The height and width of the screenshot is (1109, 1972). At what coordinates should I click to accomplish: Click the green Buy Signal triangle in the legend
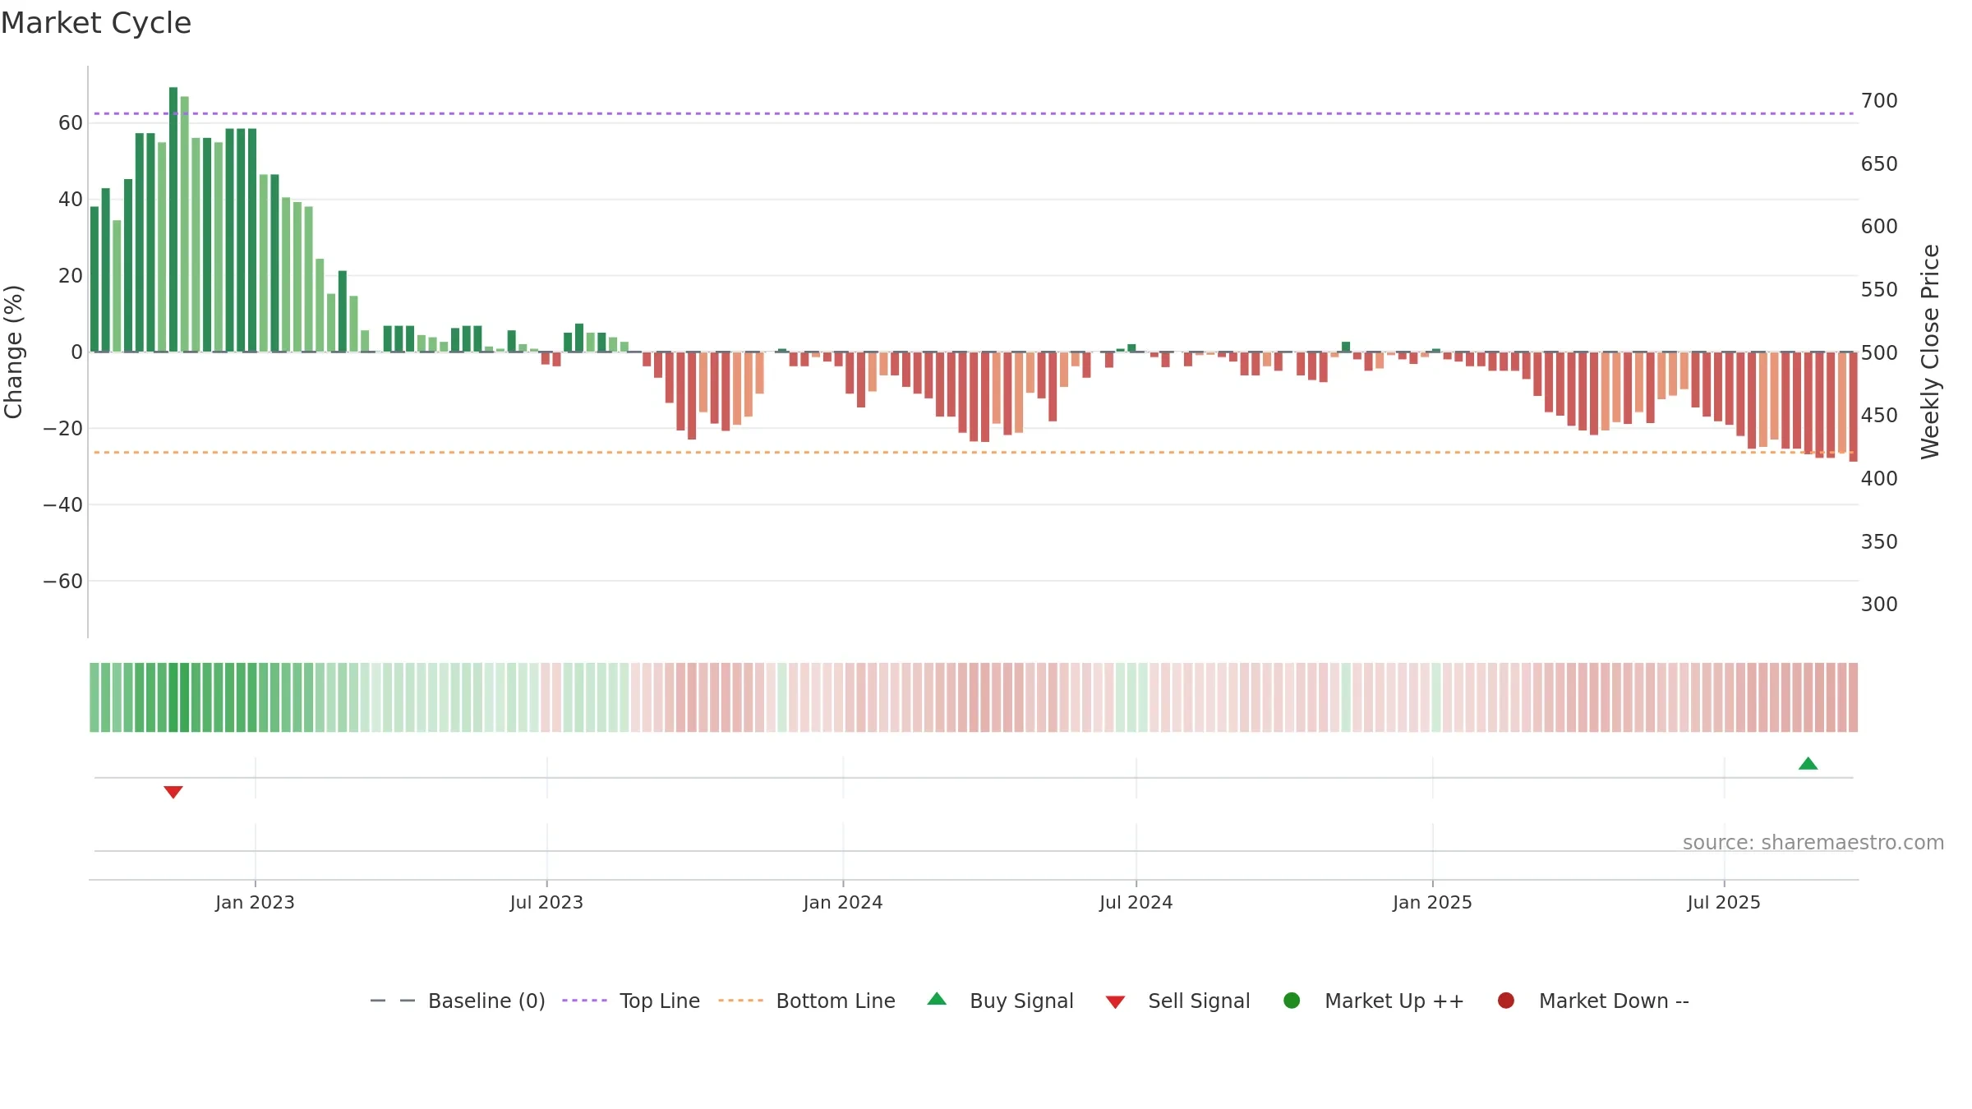click(x=937, y=999)
